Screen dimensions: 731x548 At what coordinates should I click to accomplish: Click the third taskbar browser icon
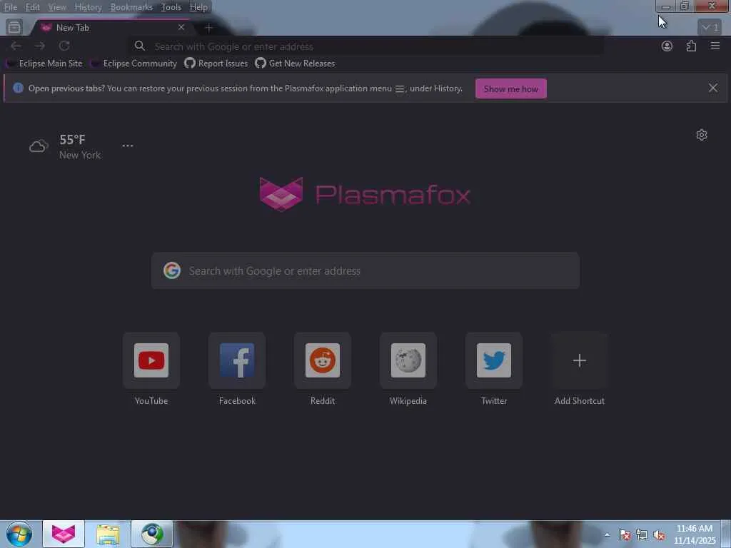(x=152, y=534)
